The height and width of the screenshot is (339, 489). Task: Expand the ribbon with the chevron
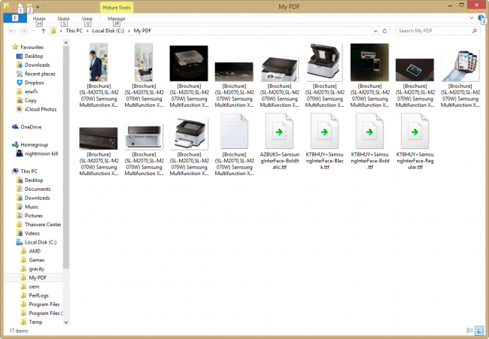click(472, 18)
